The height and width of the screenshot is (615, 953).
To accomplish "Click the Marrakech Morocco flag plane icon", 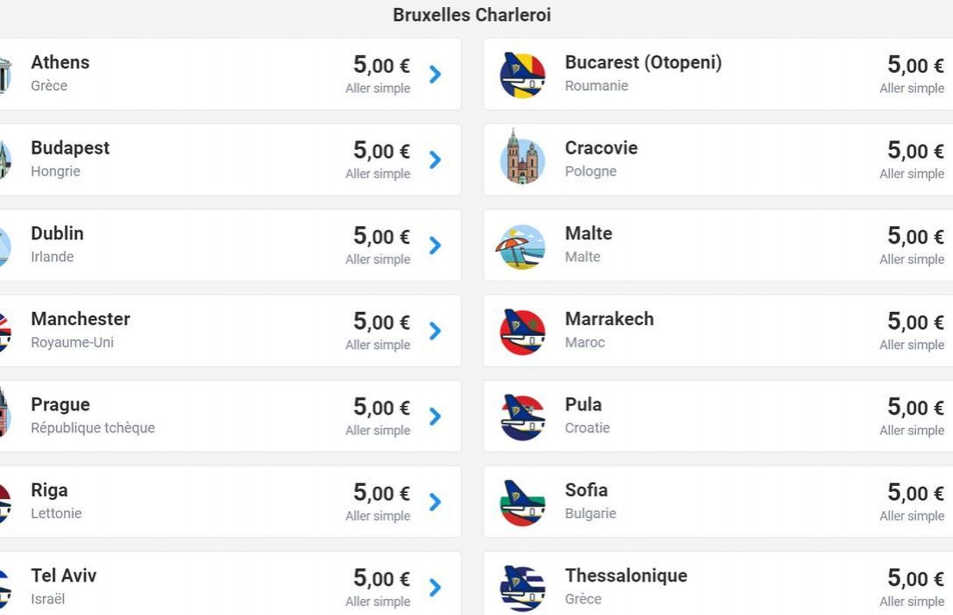I will tap(523, 331).
